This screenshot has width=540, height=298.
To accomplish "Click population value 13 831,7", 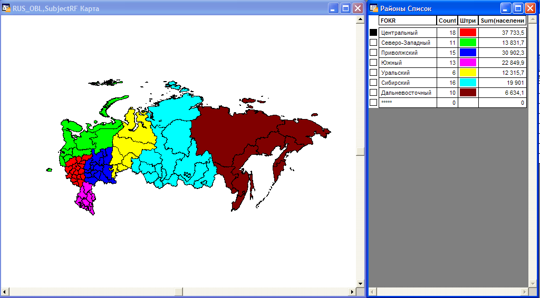I will coord(513,43).
